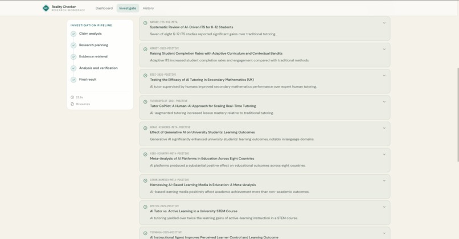Click the check icon beside Analysis and verification
Image resolution: width=459 pixels, height=239 pixels.
coord(73,68)
